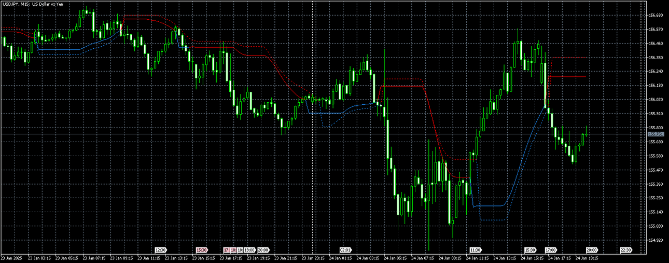
Task: Select the 20:00 marker beside the 19:00 marker
Action: click(263, 250)
